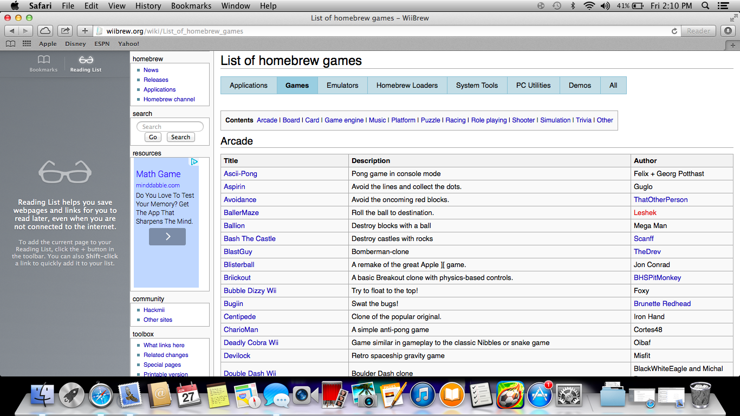Open the Demos tab

pyautogui.click(x=580, y=85)
